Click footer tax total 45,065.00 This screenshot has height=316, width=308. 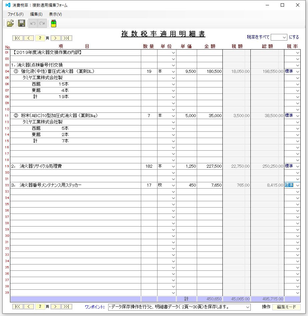coord(237,299)
